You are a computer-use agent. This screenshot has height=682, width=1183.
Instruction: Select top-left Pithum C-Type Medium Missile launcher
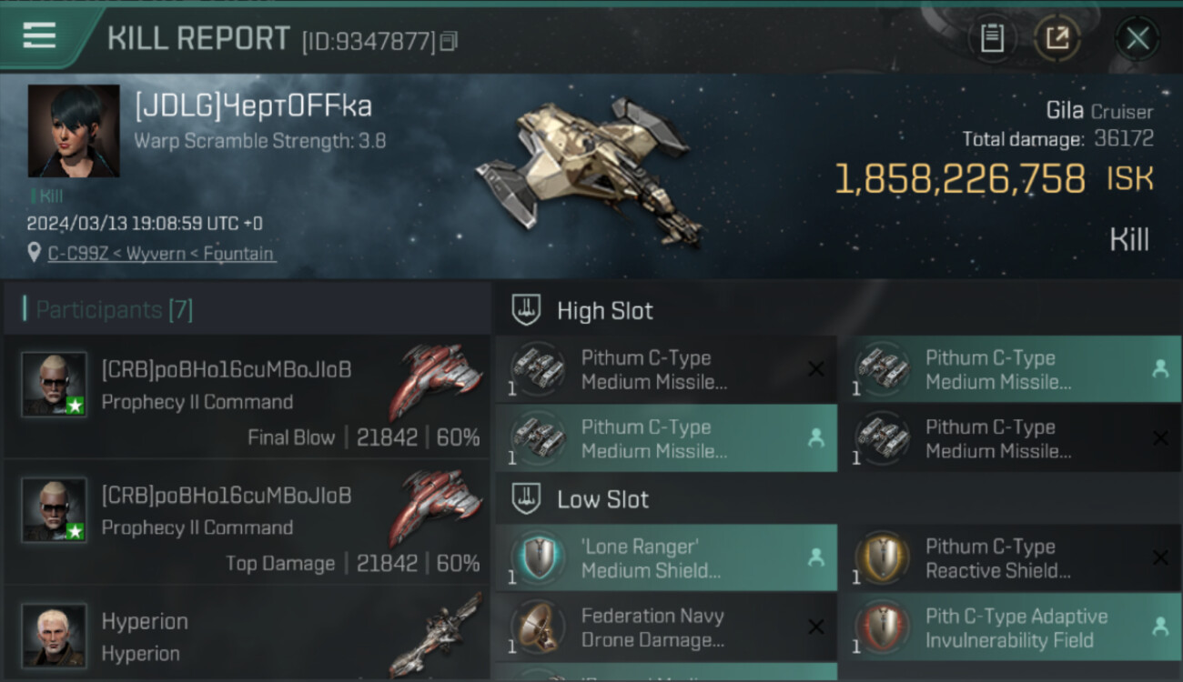pos(666,369)
